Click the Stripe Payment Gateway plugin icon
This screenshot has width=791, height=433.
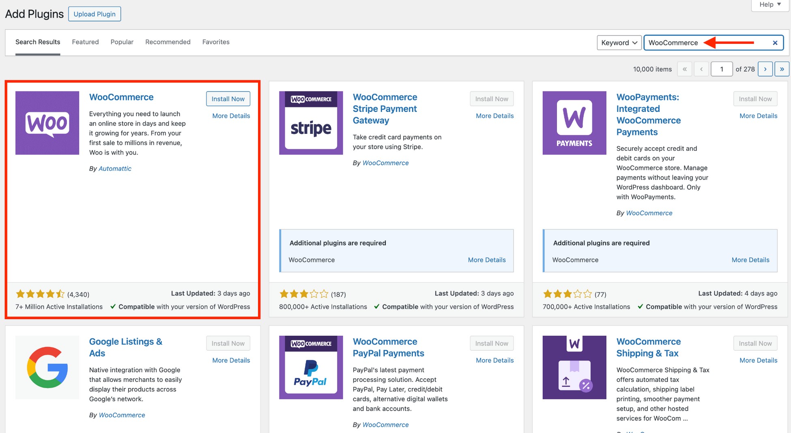(311, 123)
